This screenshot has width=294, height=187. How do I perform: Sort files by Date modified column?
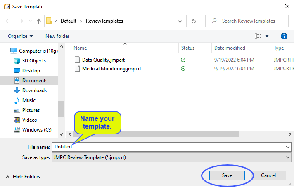pos(230,48)
